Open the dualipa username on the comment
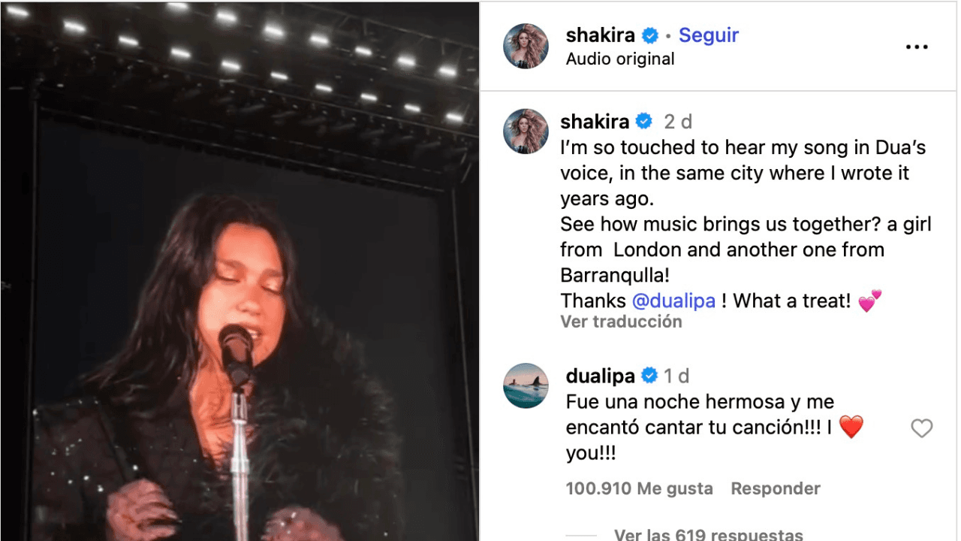 [600, 376]
